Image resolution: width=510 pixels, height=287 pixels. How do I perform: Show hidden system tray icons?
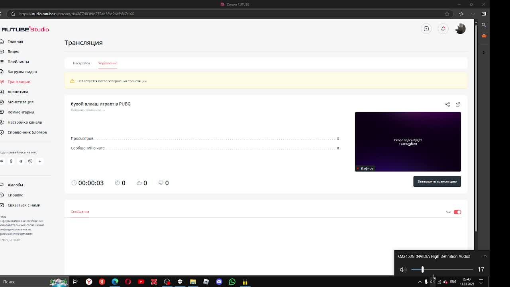point(420,282)
